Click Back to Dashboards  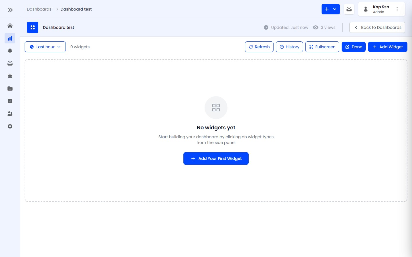(x=377, y=27)
